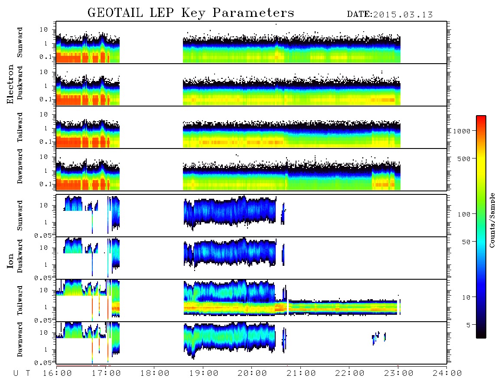Click the 16:00 time axis label
The width and height of the screenshot is (495, 381).
(x=58, y=373)
